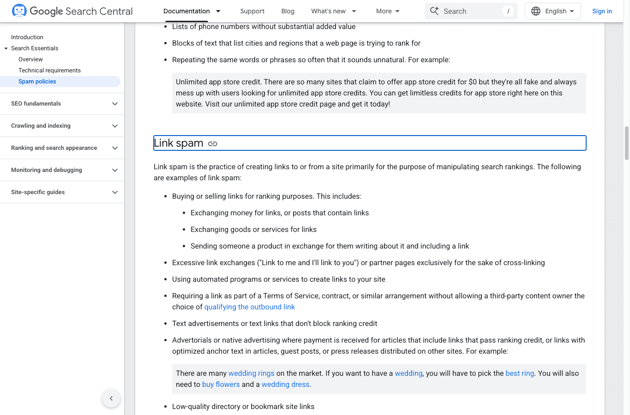Collapse the Search Essentials tree arrow
The width and height of the screenshot is (630, 415).
click(x=6, y=48)
